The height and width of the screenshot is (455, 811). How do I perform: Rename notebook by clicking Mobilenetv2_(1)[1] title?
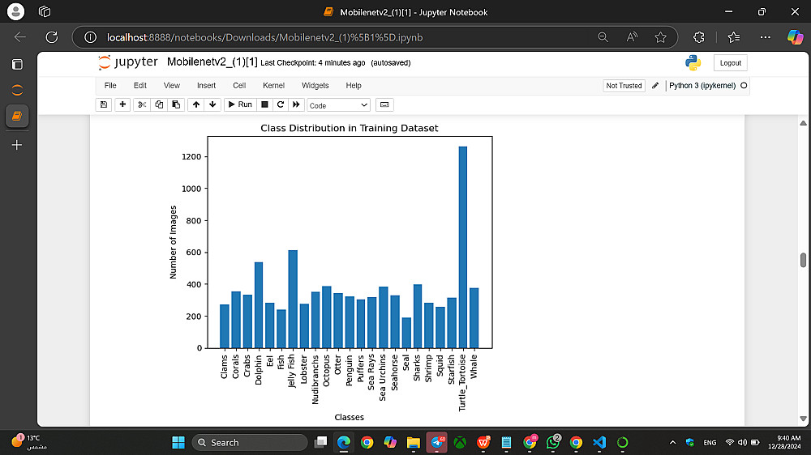pos(212,62)
